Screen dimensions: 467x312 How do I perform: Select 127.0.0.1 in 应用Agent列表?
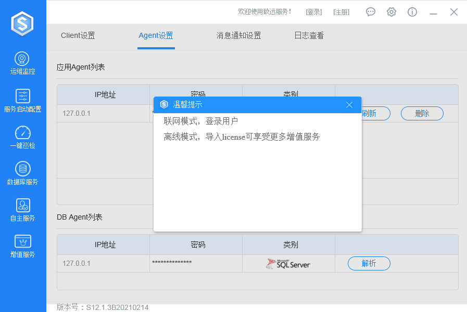coord(77,113)
